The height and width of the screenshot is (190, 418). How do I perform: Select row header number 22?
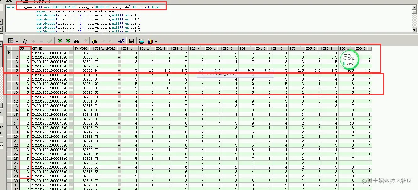(15, 145)
